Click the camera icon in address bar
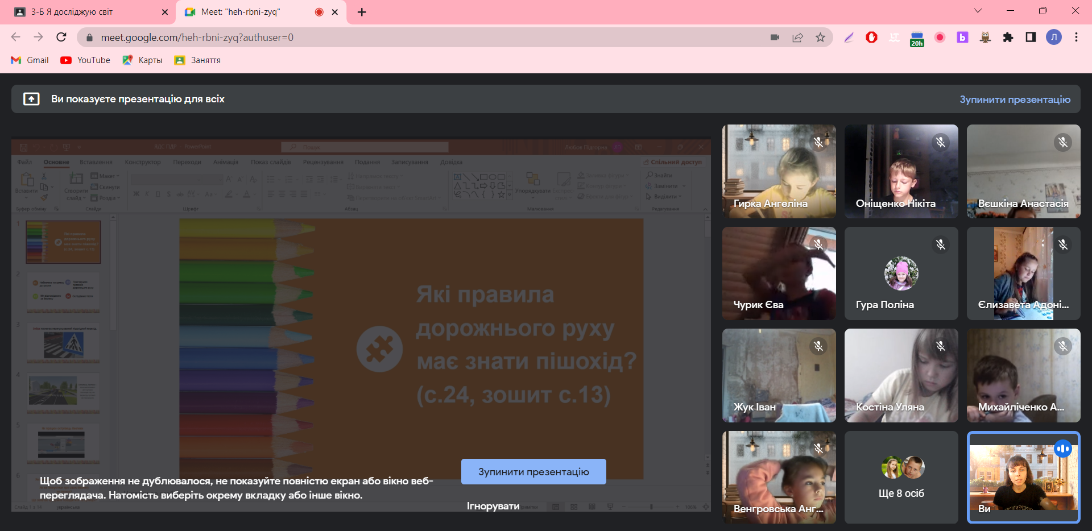 [775, 38]
